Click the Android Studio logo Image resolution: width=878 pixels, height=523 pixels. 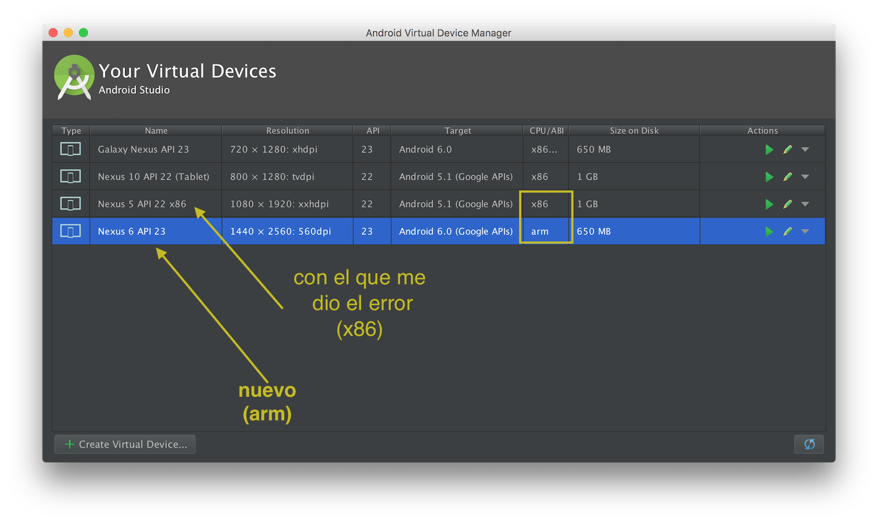tap(74, 77)
